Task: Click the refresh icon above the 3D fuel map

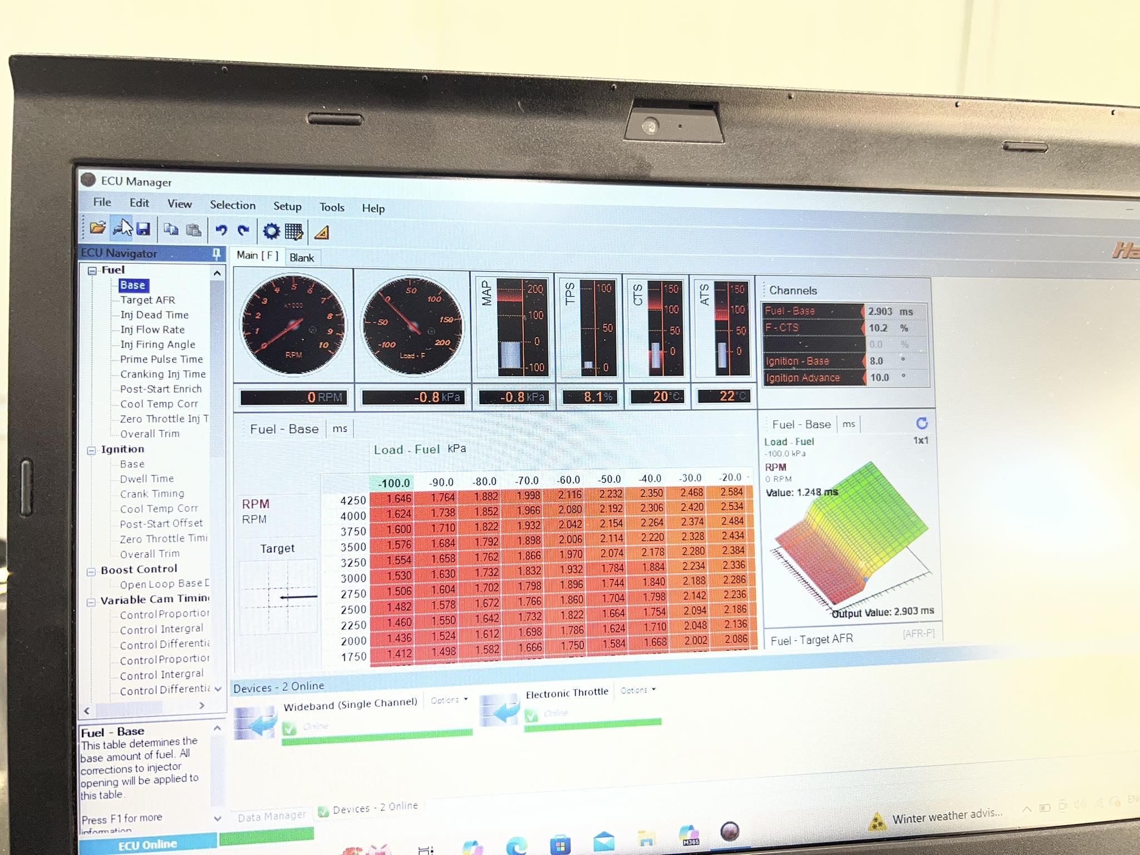Action: pyautogui.click(x=922, y=424)
